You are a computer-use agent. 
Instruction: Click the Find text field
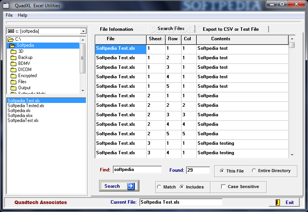pos(137,169)
